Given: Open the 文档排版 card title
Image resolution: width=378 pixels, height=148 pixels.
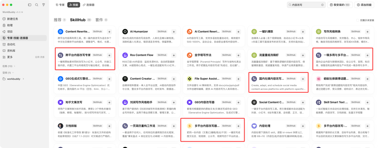Looking at the screenshot, I should pyautogui.click(x=71, y=126).
